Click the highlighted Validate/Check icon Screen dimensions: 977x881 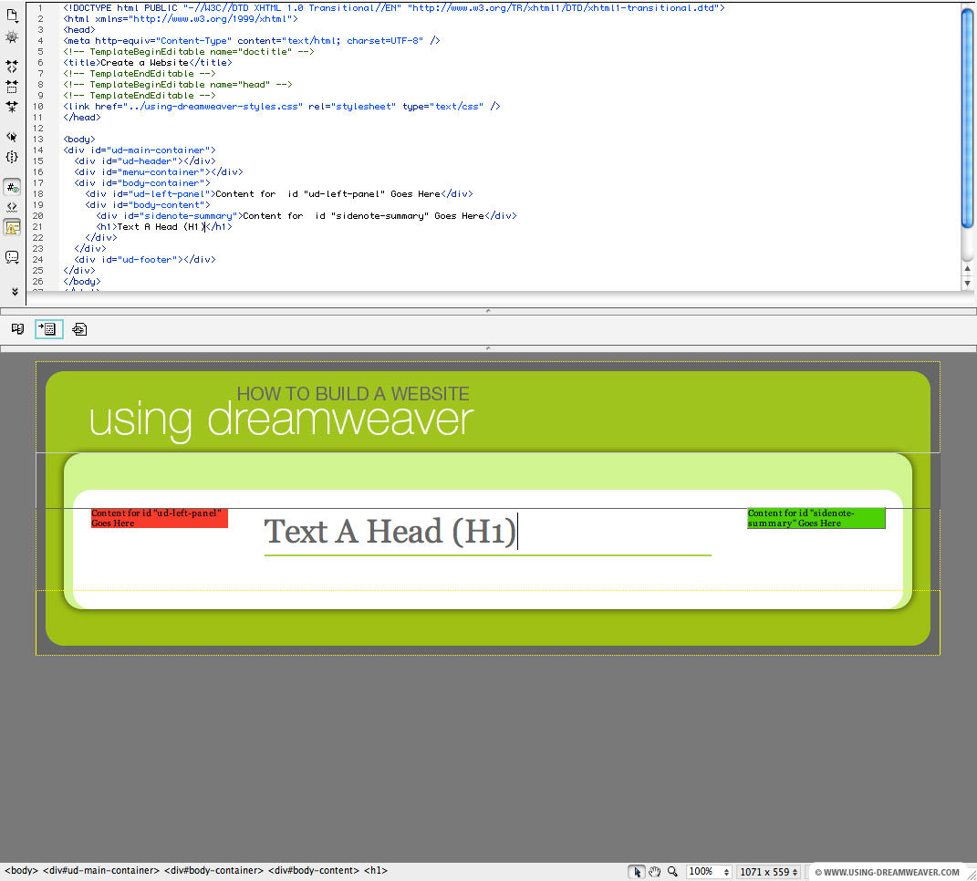(x=48, y=329)
